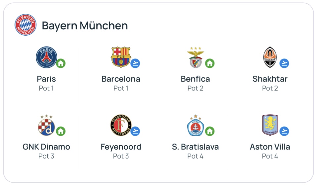The image size is (317, 185).
Task: Click the Slovan Bratislava crest
Action: 196,125
